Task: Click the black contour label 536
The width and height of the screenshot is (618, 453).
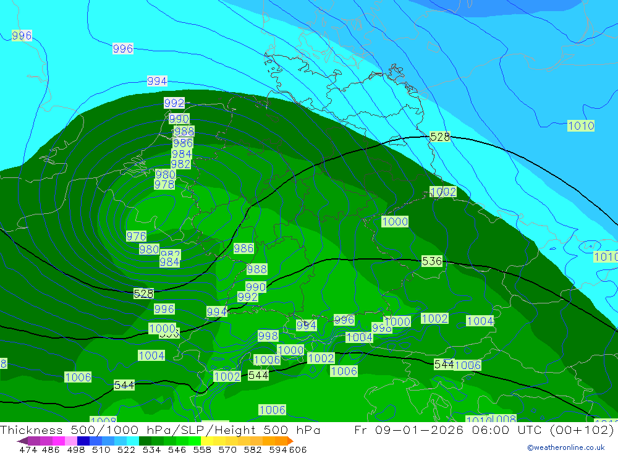Action: coord(432,261)
